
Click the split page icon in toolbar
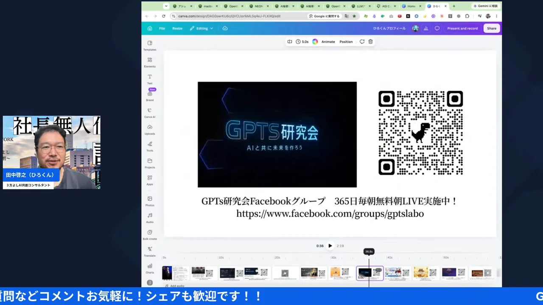290,42
